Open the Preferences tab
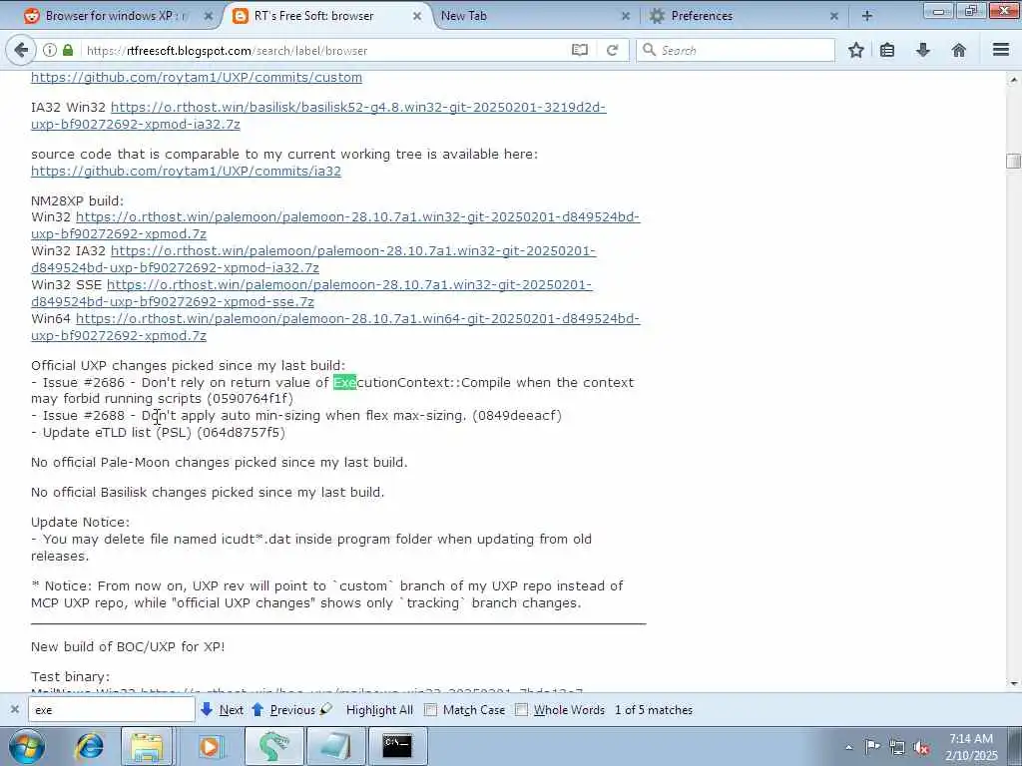1022x766 pixels. pos(743,16)
